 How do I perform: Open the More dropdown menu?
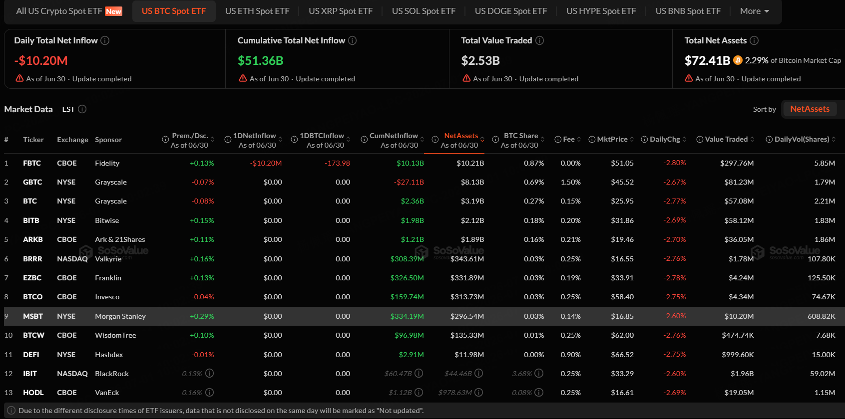click(x=754, y=11)
